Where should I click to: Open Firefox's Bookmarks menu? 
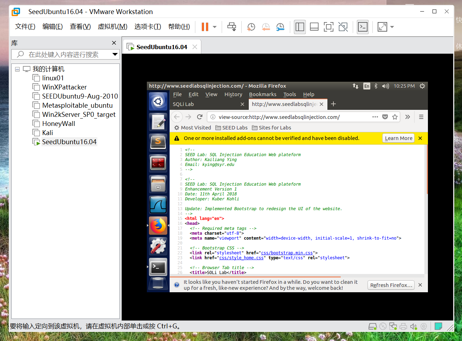[x=263, y=94]
